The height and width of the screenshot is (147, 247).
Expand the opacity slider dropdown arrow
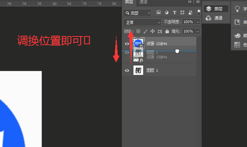click(x=198, y=22)
